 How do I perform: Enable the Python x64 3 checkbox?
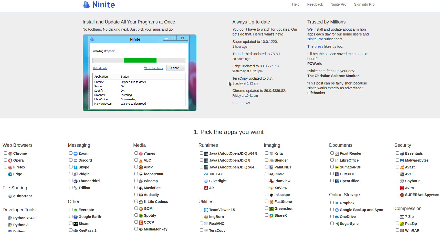point(5,218)
